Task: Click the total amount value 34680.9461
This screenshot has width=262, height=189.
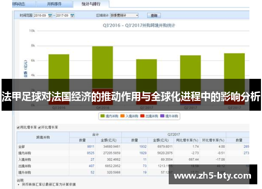Action: 112,147
